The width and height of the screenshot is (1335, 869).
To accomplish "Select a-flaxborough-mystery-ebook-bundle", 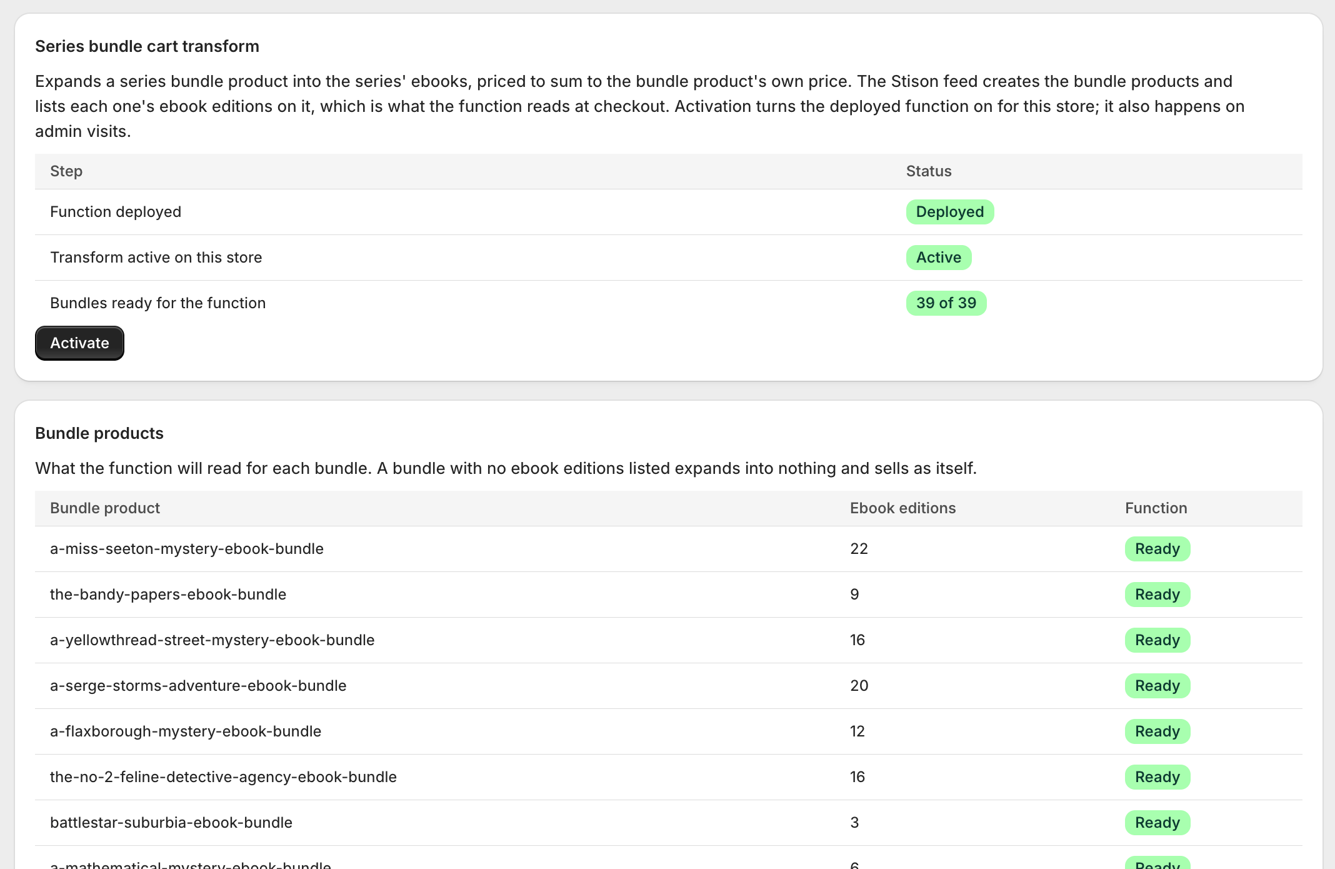I will point(186,731).
